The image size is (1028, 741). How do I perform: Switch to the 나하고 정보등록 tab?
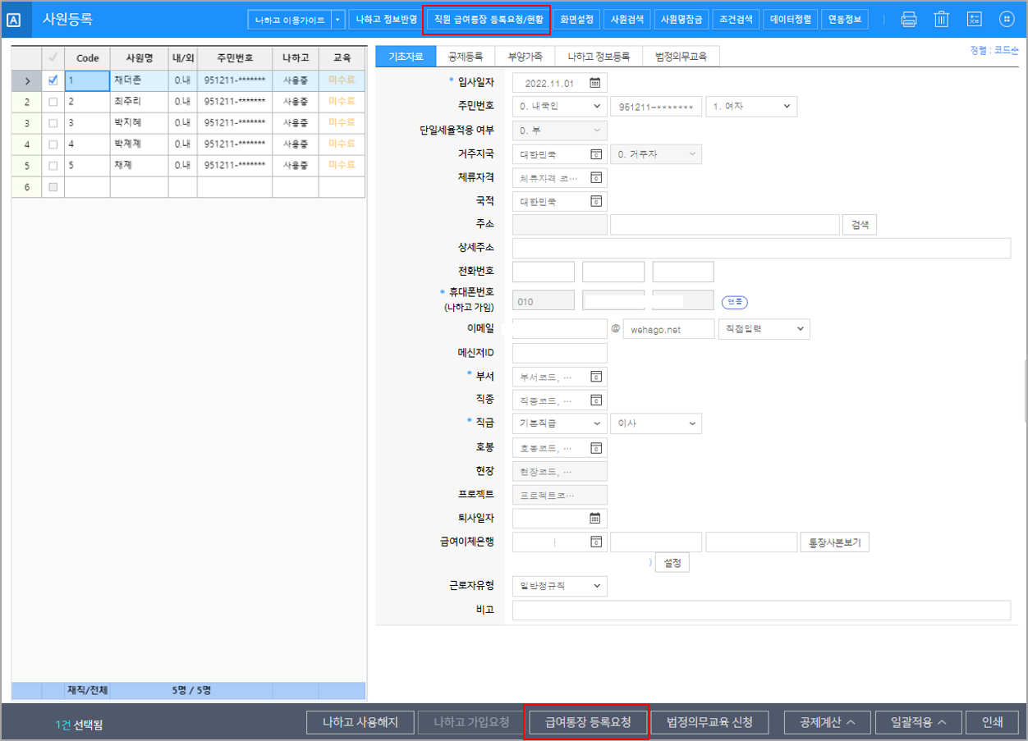point(599,57)
